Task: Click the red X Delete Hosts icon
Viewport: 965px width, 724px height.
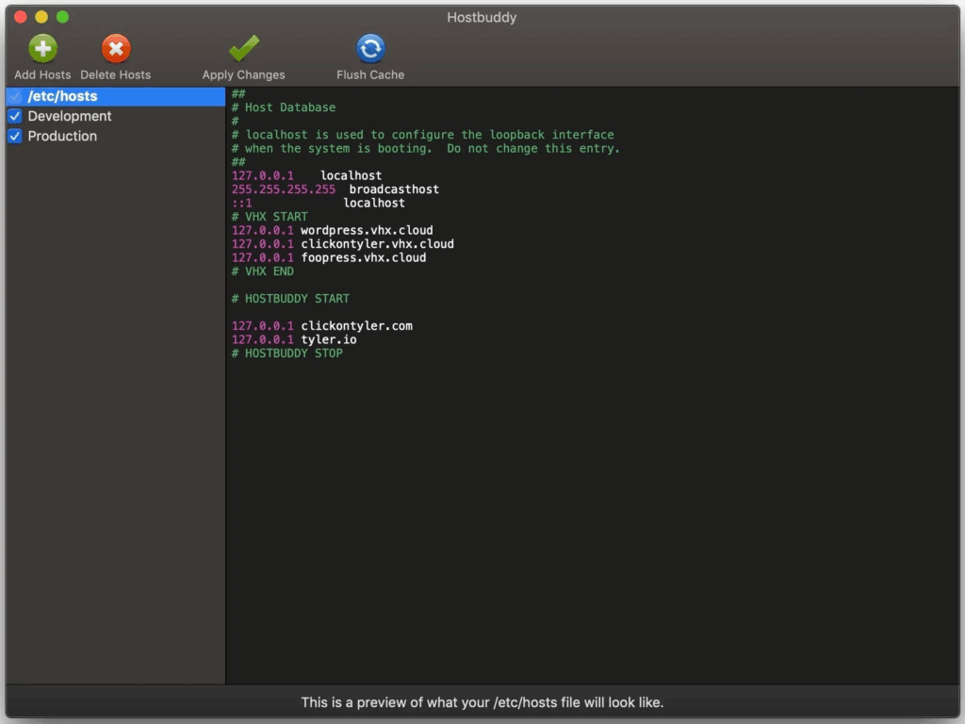Action: (x=116, y=49)
